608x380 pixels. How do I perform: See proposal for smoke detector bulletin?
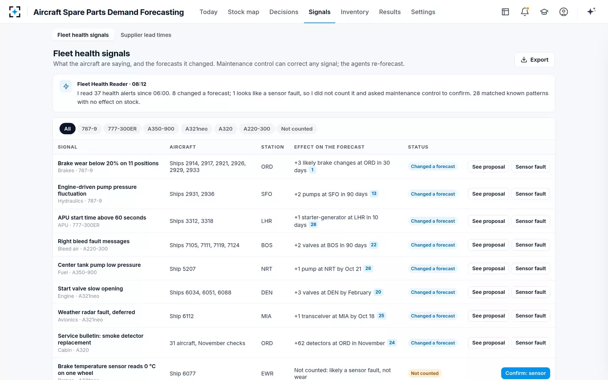(489, 343)
